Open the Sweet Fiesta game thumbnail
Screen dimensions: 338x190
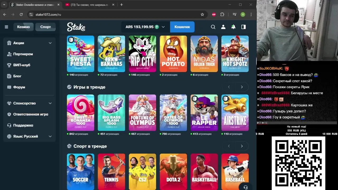click(x=81, y=54)
